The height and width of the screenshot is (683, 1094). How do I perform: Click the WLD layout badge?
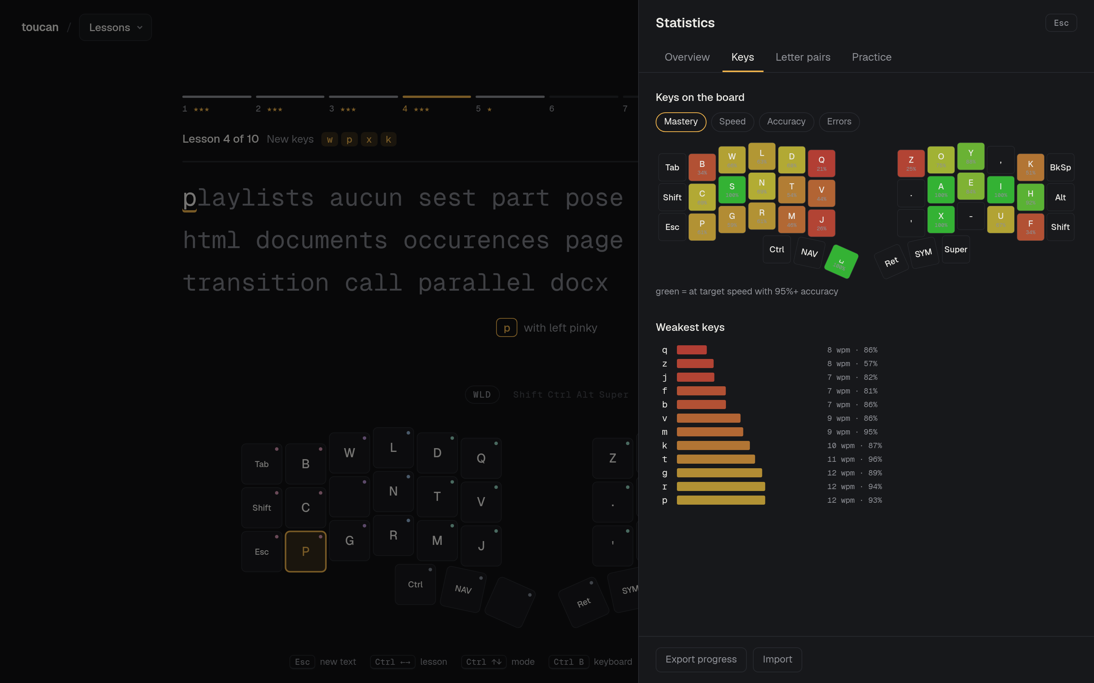pyautogui.click(x=482, y=394)
